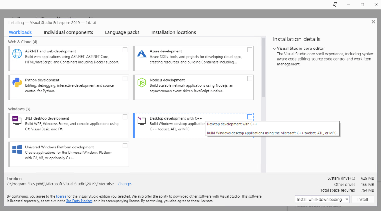The height and width of the screenshot is (211, 381).
Task: Enable Universal Windows Platform development checkbox
Action: (125, 146)
